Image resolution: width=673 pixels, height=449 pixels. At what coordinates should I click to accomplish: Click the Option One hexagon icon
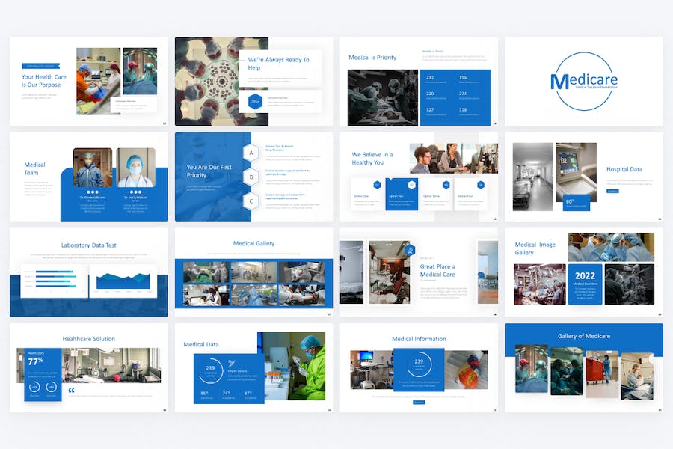coord(377,185)
